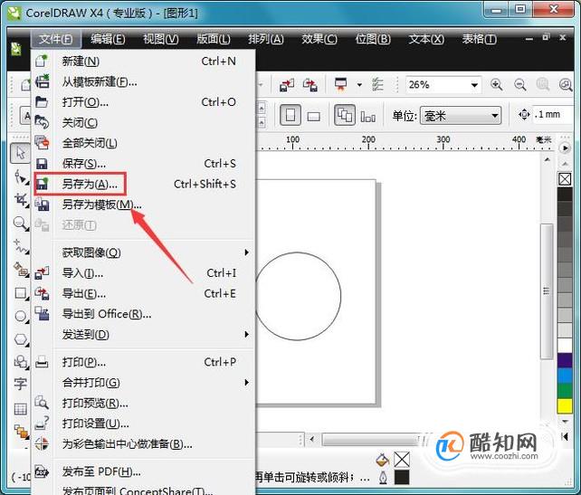Choose 导入(I)... menu entry

(144, 273)
